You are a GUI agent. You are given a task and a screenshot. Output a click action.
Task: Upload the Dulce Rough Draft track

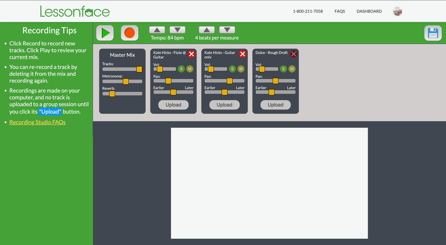point(275,105)
